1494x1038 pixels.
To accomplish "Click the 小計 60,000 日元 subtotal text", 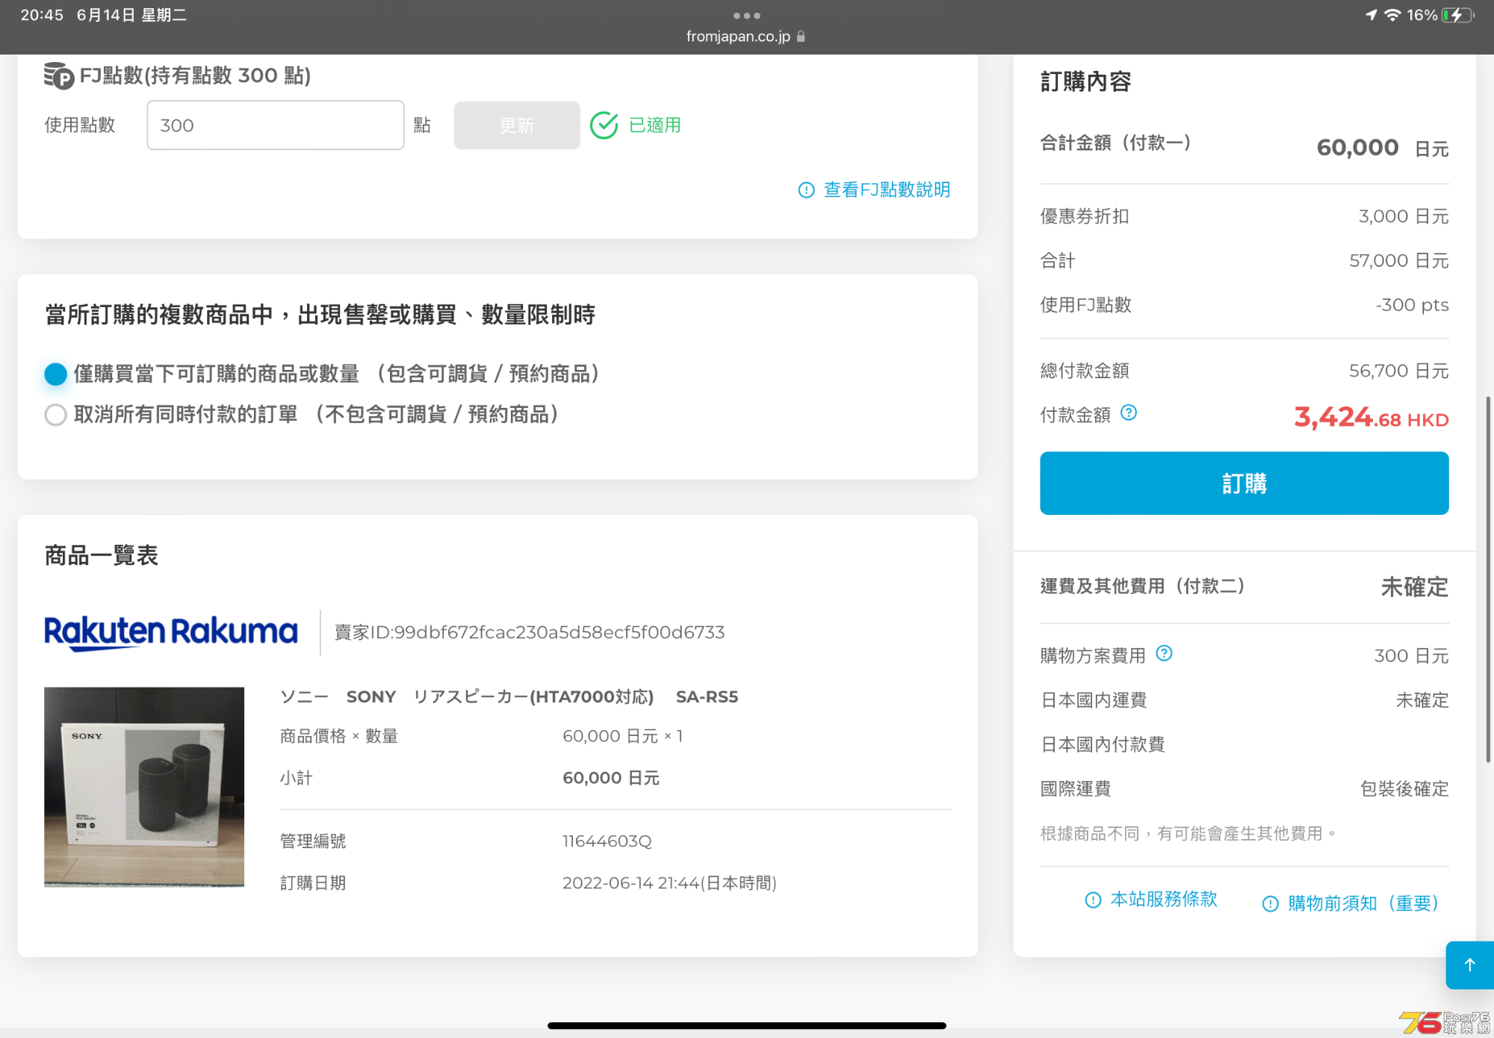I will 611,778.
